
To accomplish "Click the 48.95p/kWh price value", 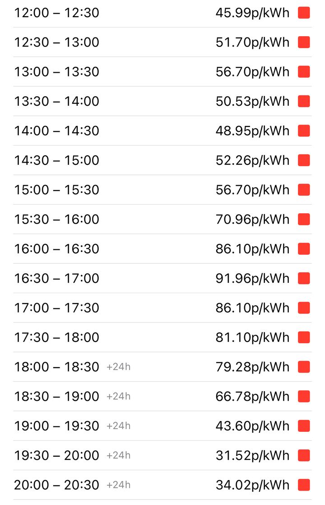I will point(253,131).
